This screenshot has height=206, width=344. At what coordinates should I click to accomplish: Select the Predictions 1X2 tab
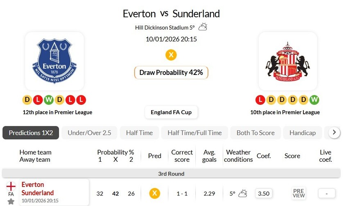pos(31,133)
